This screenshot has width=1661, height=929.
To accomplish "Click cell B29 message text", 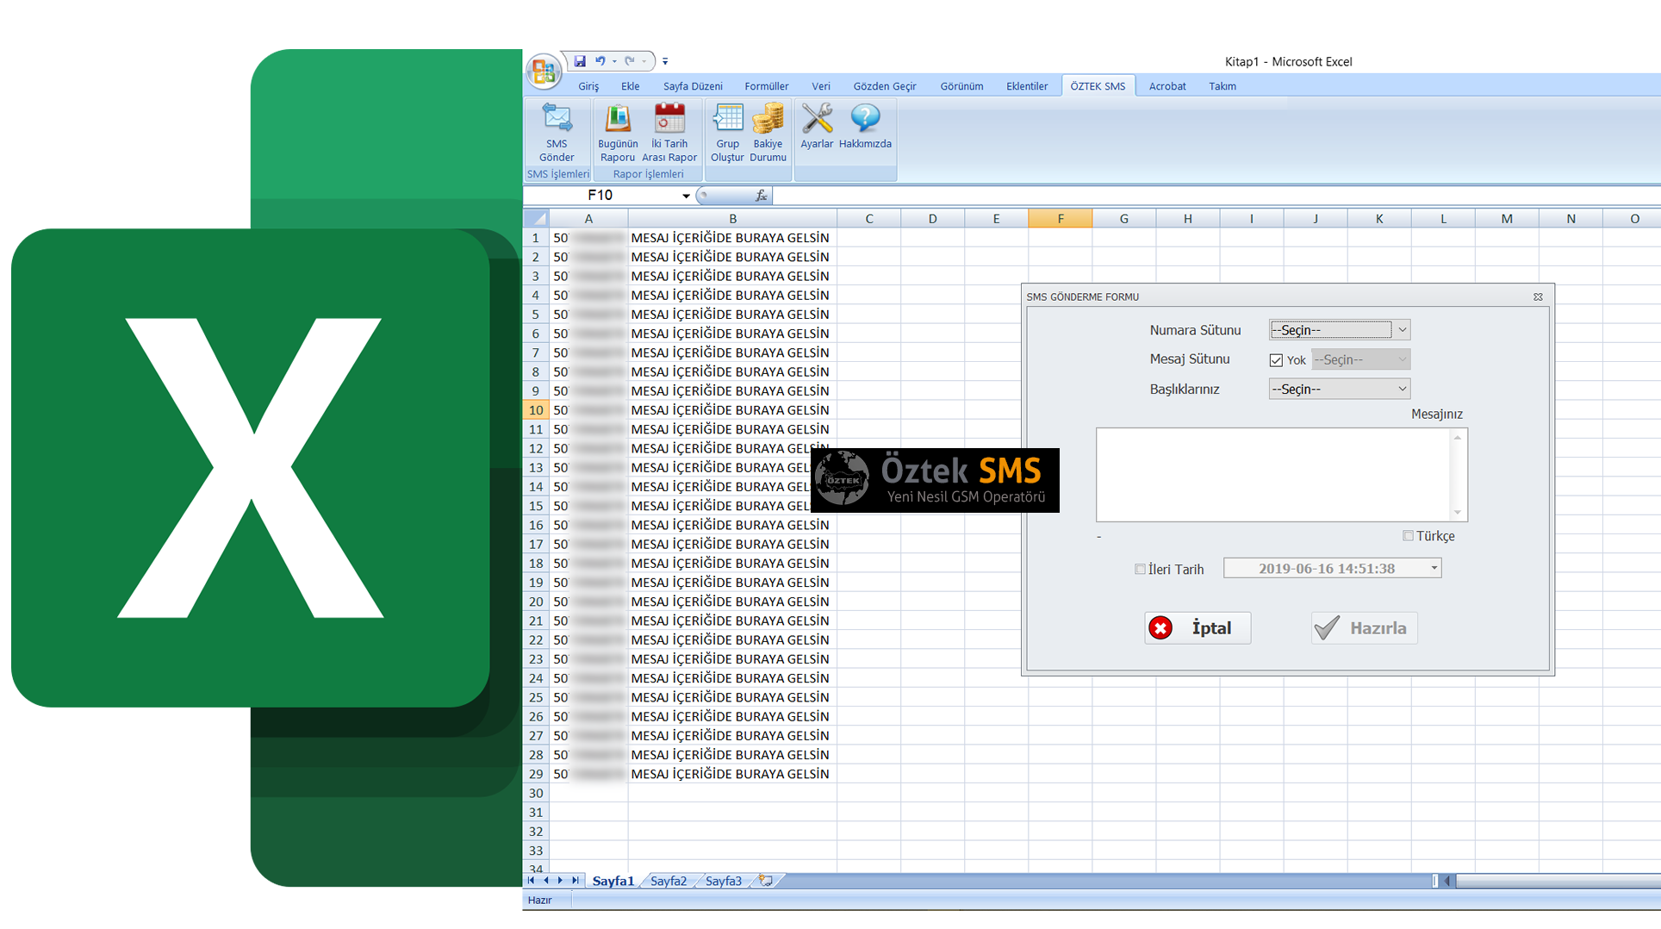I will [730, 774].
